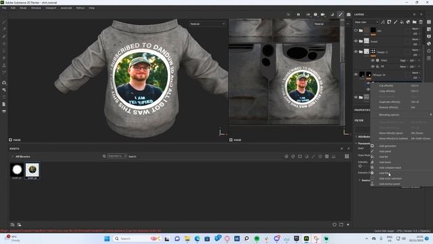This screenshot has height=244, width=433.
Task: Open the Imported resources filter dropdown in Assets
Action: pyautogui.click(x=117, y=156)
